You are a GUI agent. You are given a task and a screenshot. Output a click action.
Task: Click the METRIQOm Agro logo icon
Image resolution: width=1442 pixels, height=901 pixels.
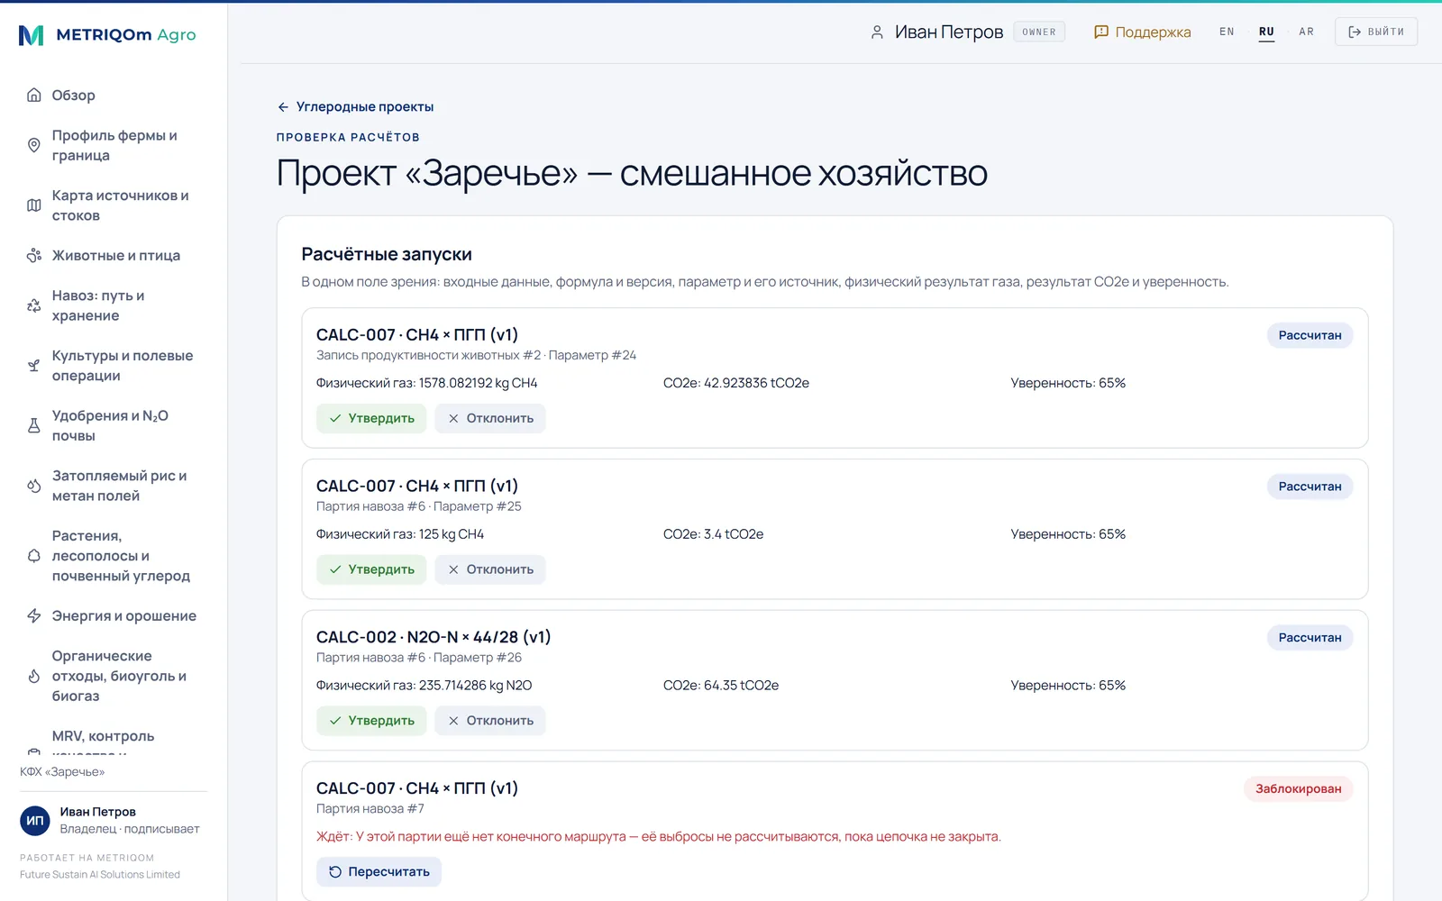(x=32, y=35)
